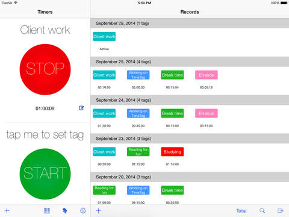Click the Active status text
This screenshot has height=217, width=289.
coord(104,49)
